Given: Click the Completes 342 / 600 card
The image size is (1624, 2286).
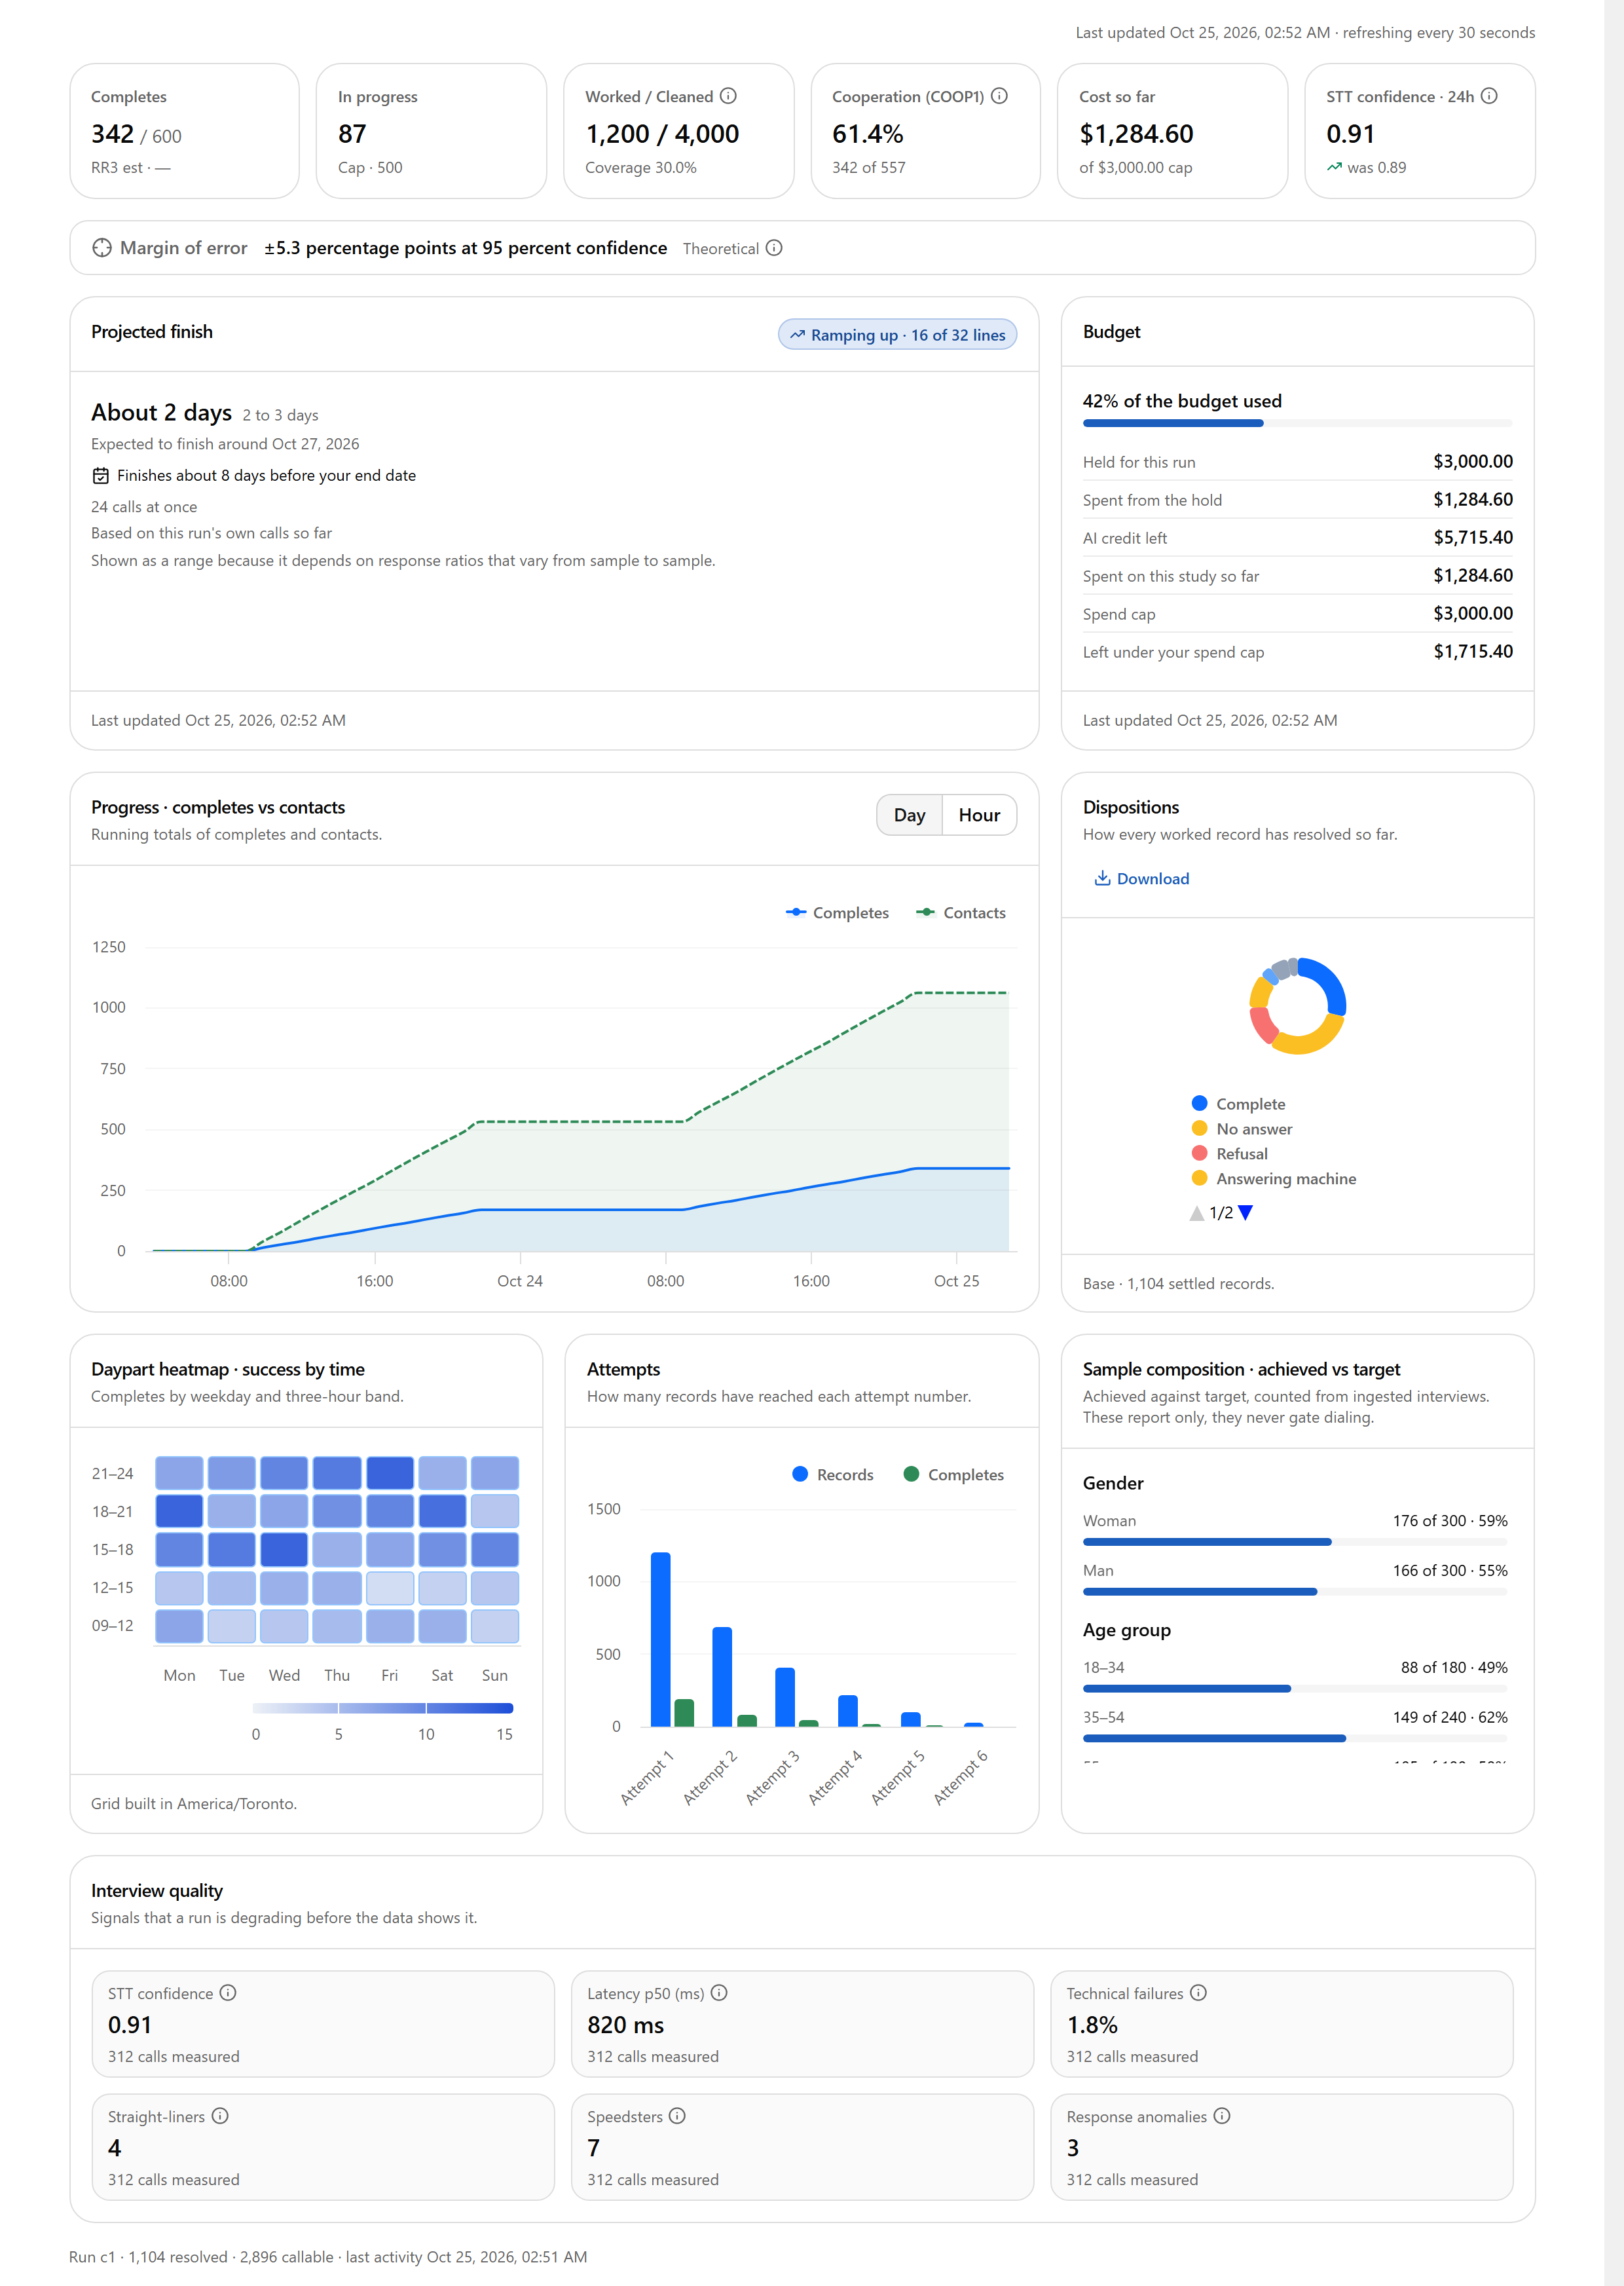Looking at the screenshot, I should tap(185, 131).
